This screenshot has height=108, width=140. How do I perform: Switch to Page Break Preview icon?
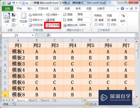click(95, 104)
